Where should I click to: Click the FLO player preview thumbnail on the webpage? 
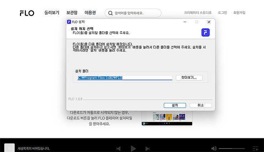click(x=167, y=118)
